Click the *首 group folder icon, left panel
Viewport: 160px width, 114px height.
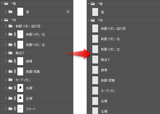[x=6, y=3]
